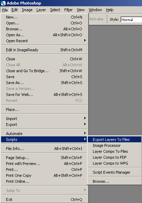Choose Exit from File menu
Viewport: 142px width, 203px height.
[x=44, y=200]
